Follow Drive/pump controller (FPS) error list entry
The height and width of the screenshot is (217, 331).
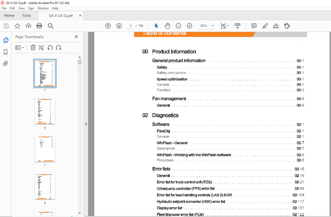pyautogui.click(x=186, y=189)
